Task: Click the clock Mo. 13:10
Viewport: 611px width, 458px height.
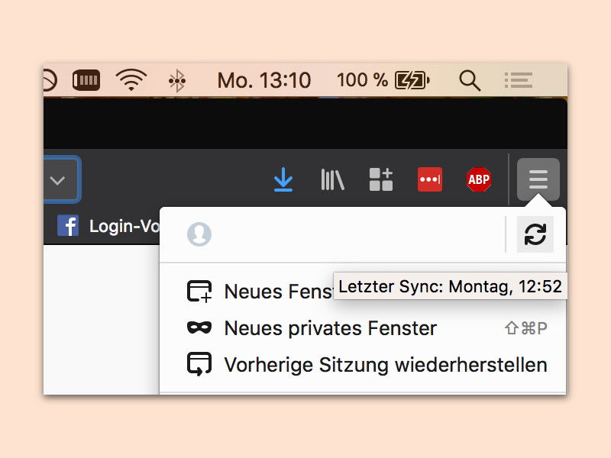Action: pos(263,81)
